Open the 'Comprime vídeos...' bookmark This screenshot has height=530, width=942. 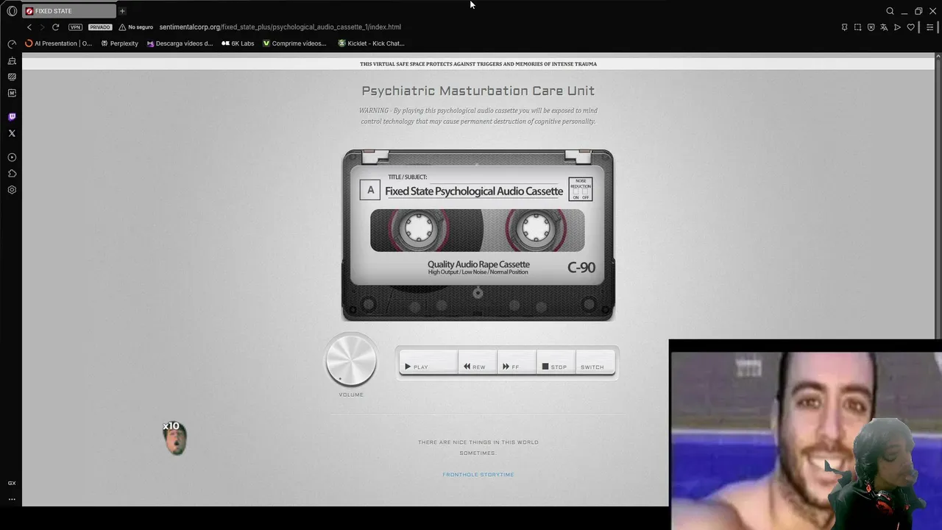click(294, 43)
